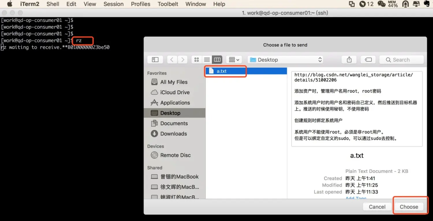Image resolution: width=433 pixels, height=221 pixels.
Task: Open the iTerm2 menu
Action: pos(30,4)
